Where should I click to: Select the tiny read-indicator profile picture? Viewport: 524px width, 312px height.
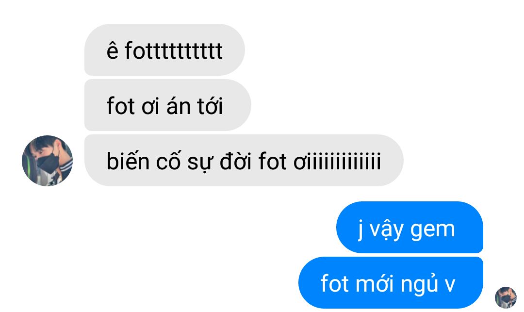tap(506, 297)
